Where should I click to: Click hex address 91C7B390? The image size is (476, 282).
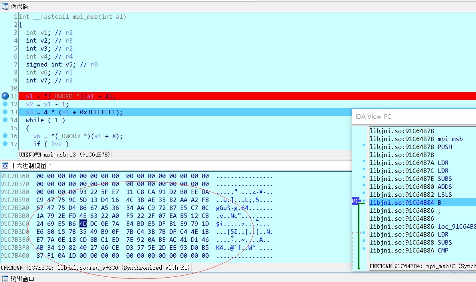[x=15, y=200]
